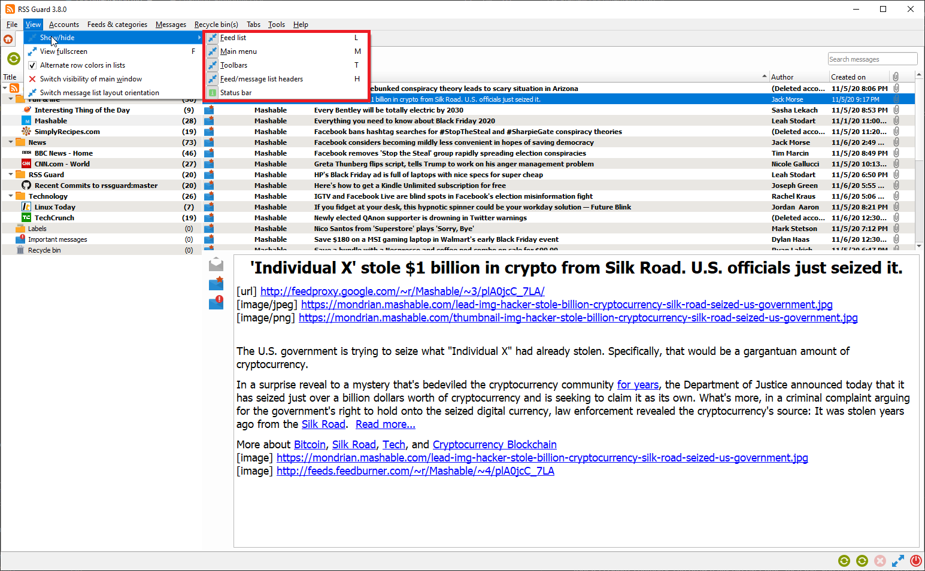Open the Feeds & categories menu
The width and height of the screenshot is (925, 571).
pos(117,25)
